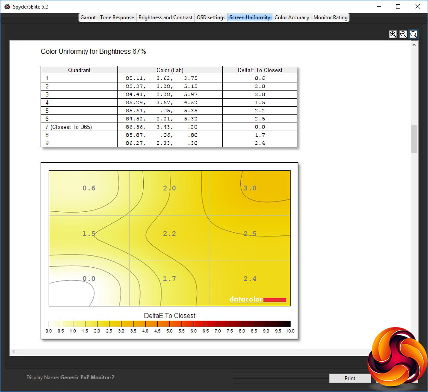Click the 2.5 mark on the color scale
The width and height of the screenshot is (428, 392).
point(109,331)
